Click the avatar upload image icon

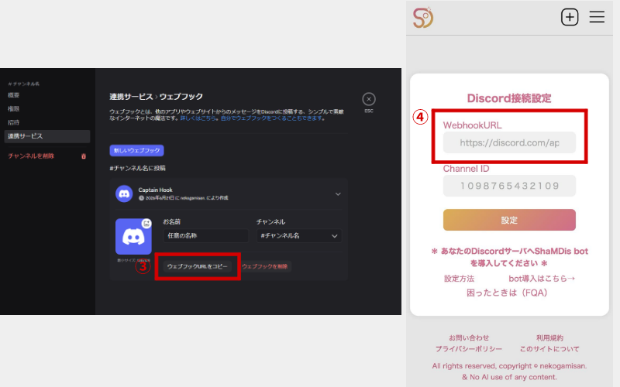click(x=146, y=223)
